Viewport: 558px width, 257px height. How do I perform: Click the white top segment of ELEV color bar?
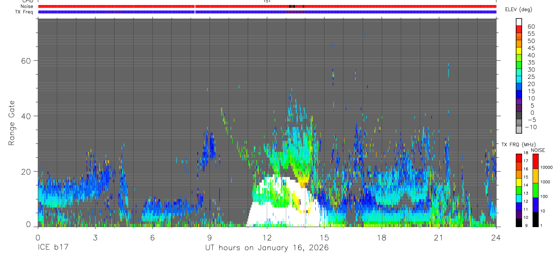[x=519, y=21]
